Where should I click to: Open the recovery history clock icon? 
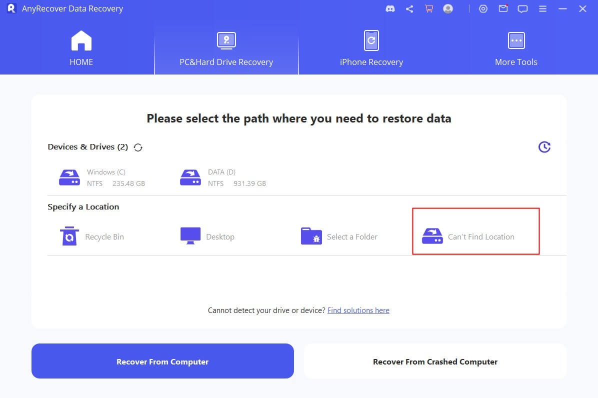[544, 146]
